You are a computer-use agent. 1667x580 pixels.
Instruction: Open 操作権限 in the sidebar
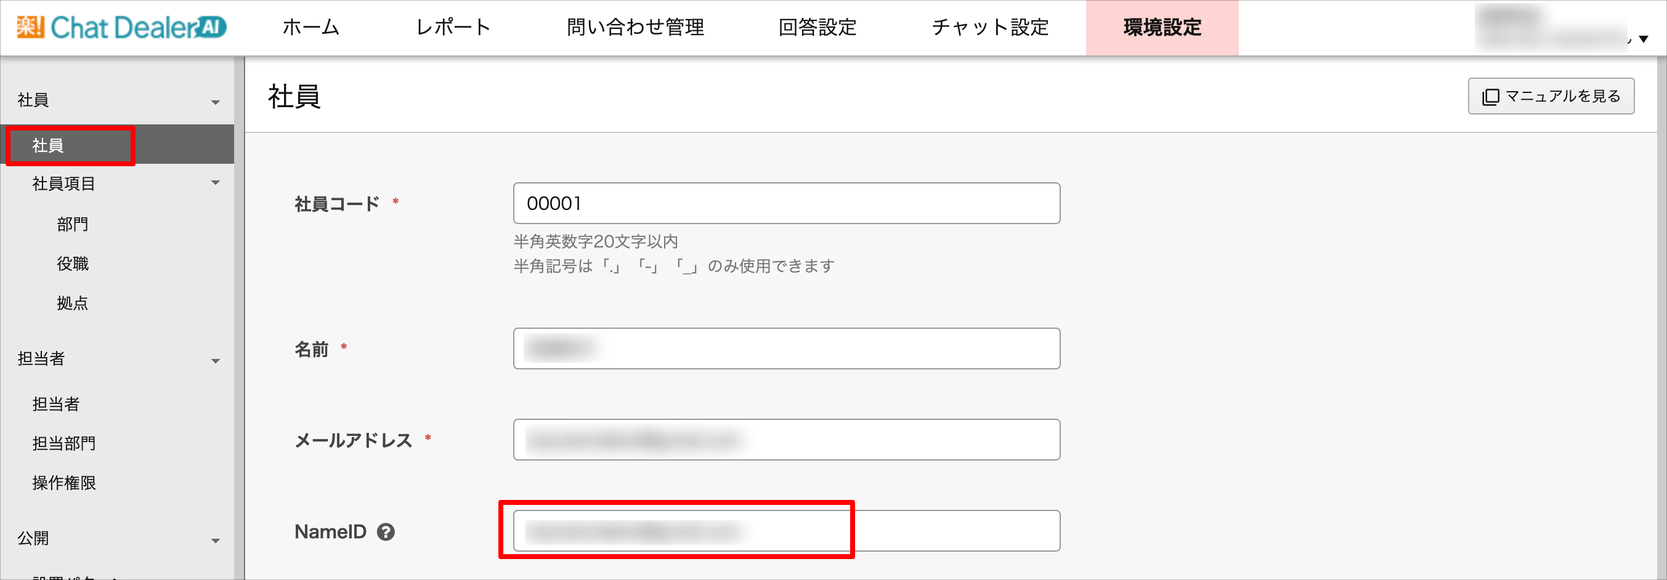click(x=64, y=483)
